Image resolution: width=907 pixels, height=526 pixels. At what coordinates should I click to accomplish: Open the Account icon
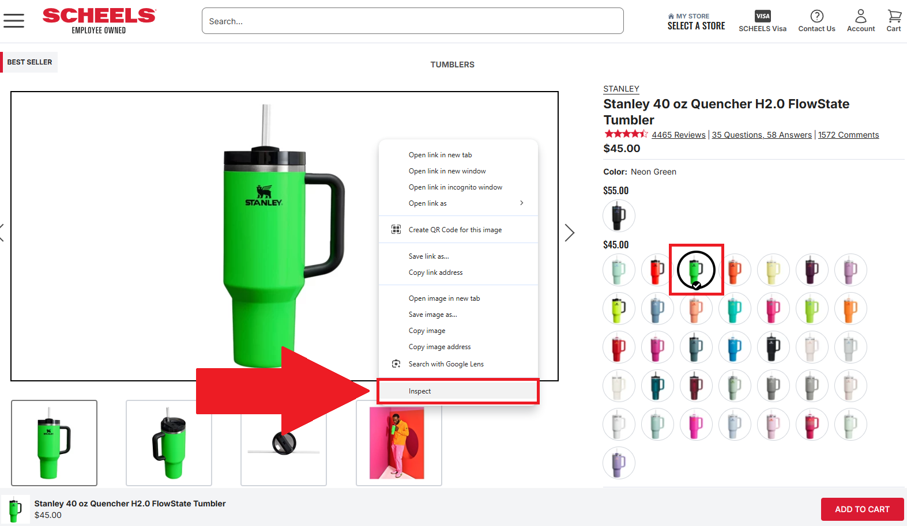860,21
